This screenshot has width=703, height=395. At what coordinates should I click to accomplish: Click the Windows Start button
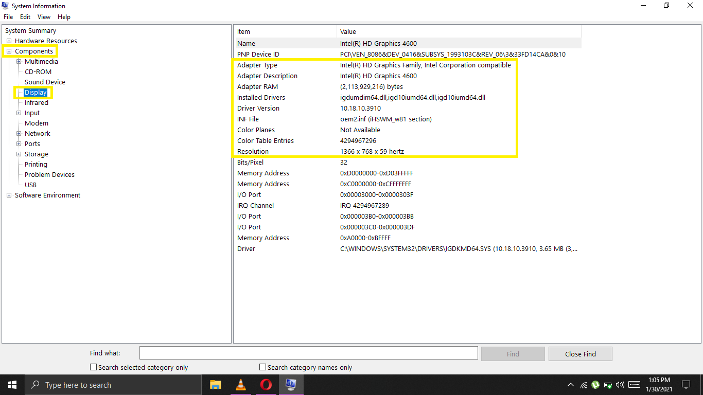coord(12,385)
